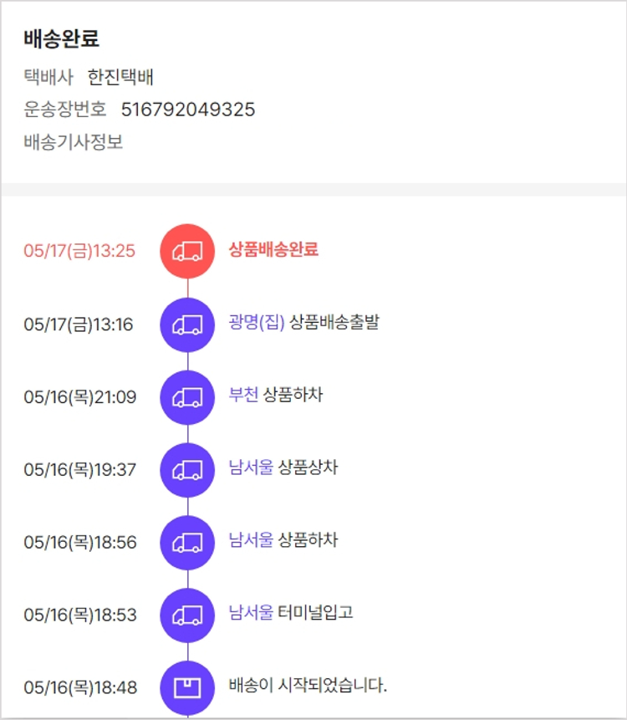
Task: Click the 배송완료 heading
Action: click(x=62, y=39)
